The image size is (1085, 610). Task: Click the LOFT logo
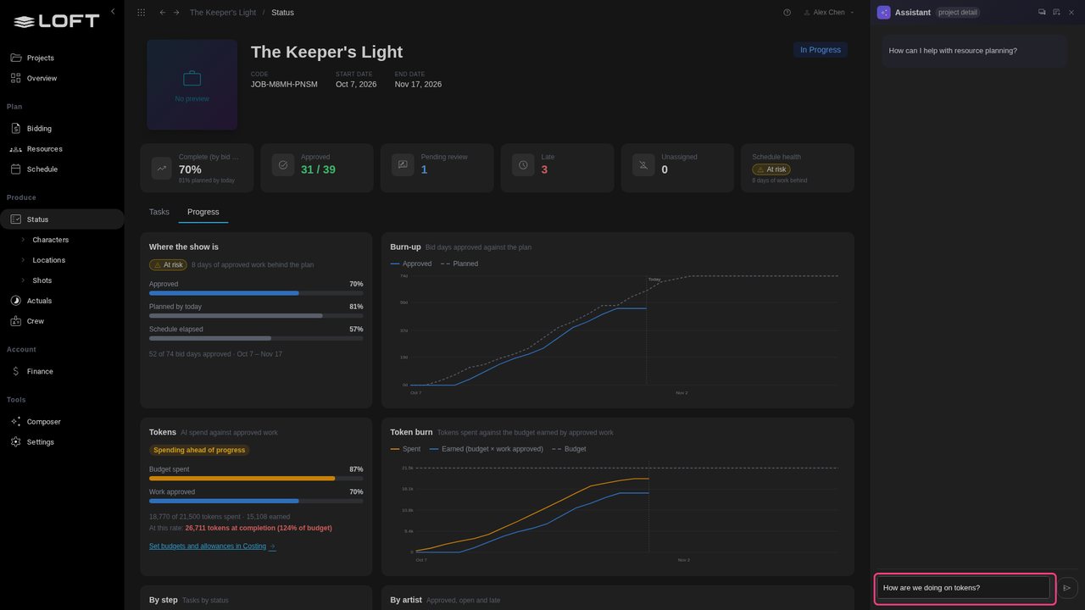point(57,21)
